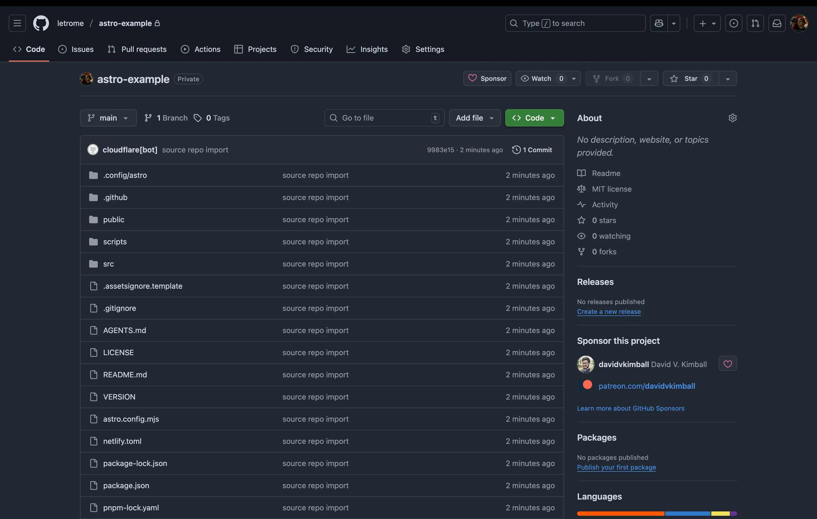Open cloudflare[bot] author link
817x519 pixels.
[130, 150]
